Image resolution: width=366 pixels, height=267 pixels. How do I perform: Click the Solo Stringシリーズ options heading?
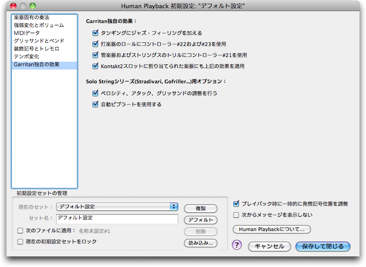pos(156,81)
